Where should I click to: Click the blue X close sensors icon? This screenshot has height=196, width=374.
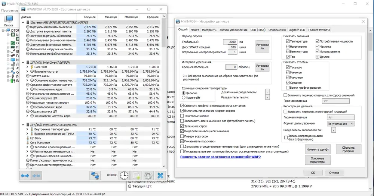pyautogui.click(x=160, y=176)
